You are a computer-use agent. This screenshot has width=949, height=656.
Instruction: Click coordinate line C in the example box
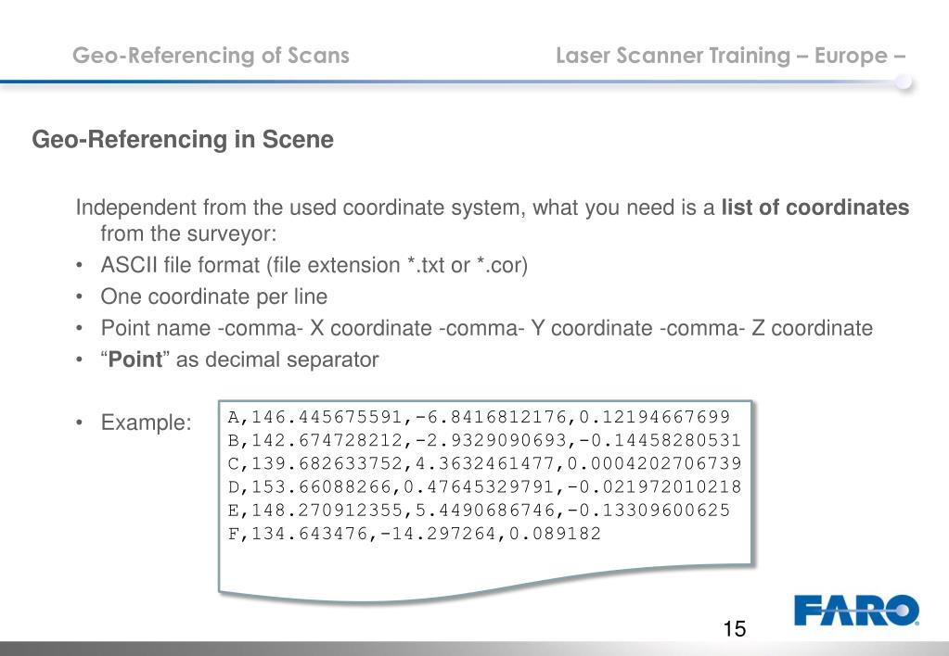coord(484,463)
